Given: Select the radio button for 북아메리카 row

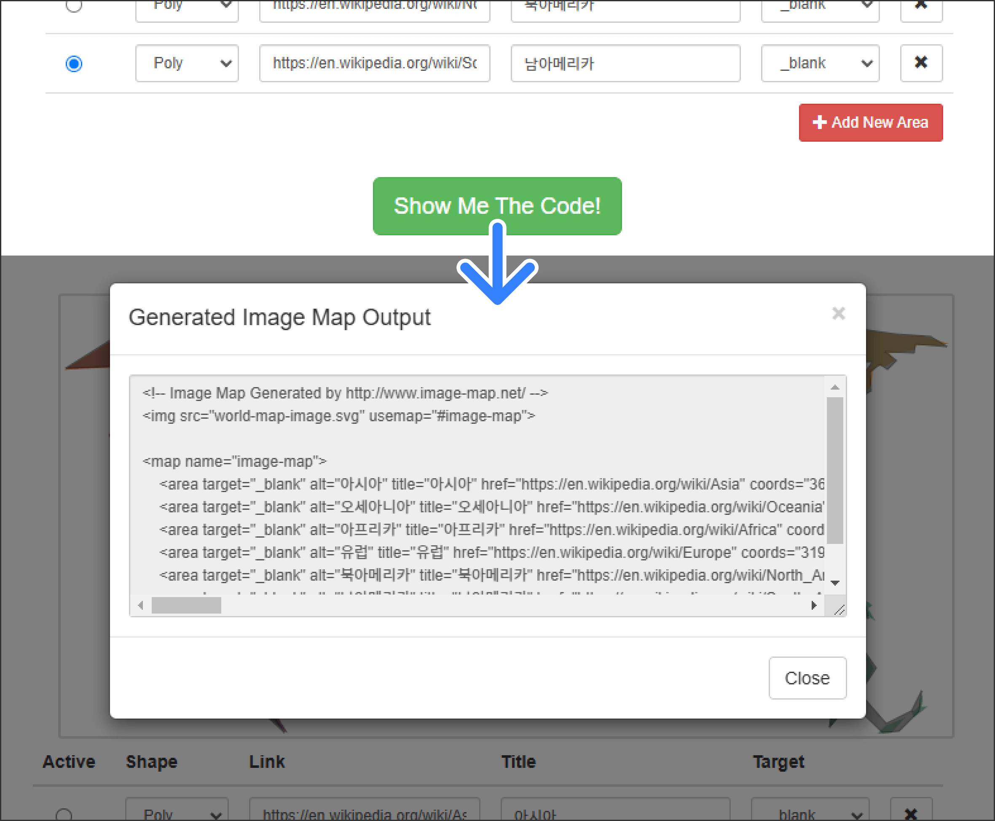Looking at the screenshot, I should tap(74, 5).
